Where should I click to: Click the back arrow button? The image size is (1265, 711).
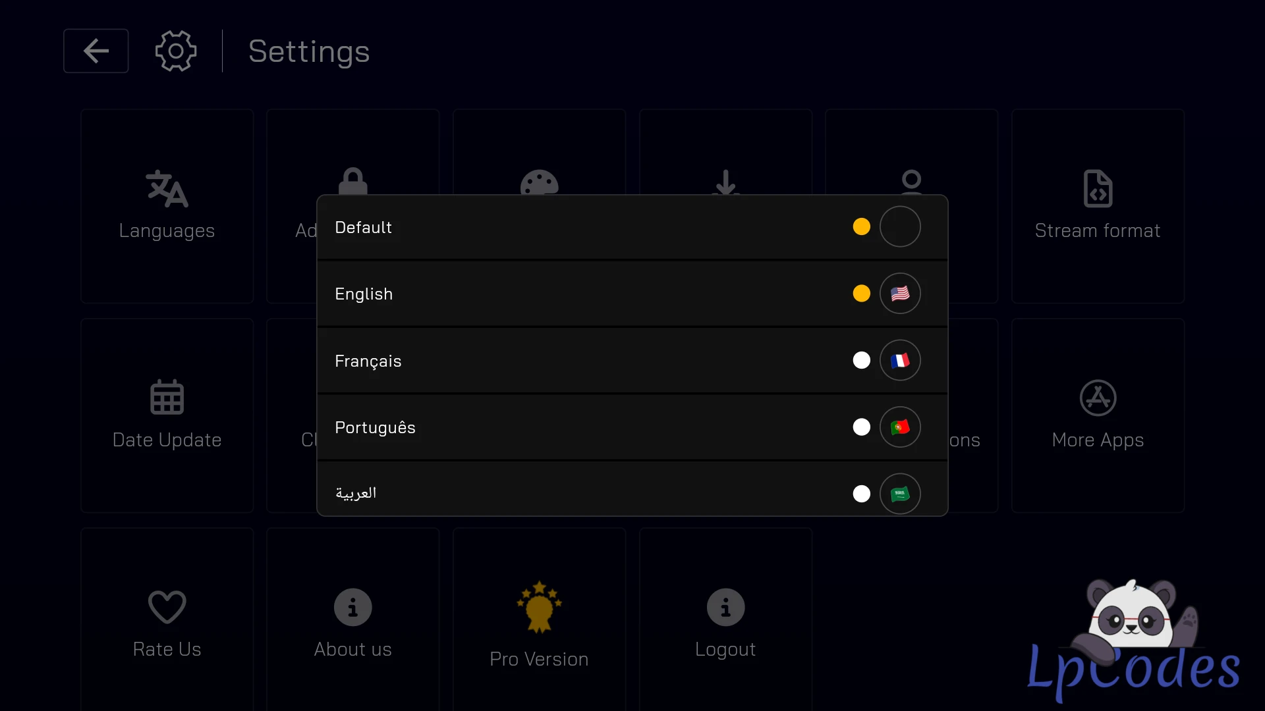click(x=96, y=51)
